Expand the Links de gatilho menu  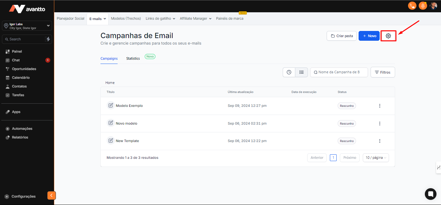tap(160, 19)
